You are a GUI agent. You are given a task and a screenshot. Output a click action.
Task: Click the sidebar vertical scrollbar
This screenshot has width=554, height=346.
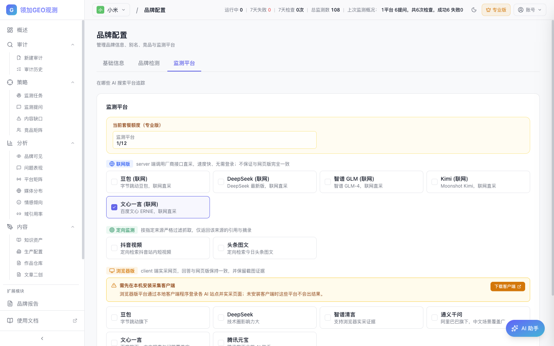click(x=83, y=140)
